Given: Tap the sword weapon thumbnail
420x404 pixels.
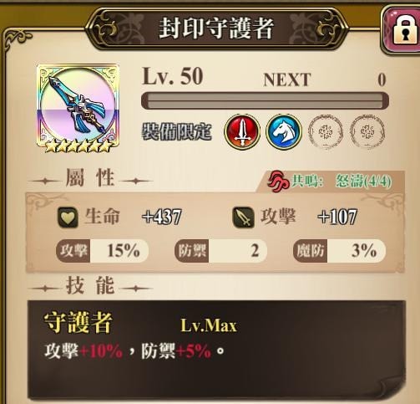Looking at the screenshot, I should (78, 107).
